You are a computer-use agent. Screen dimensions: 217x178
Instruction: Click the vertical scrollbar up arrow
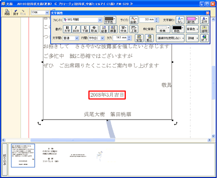(x=213, y=19)
